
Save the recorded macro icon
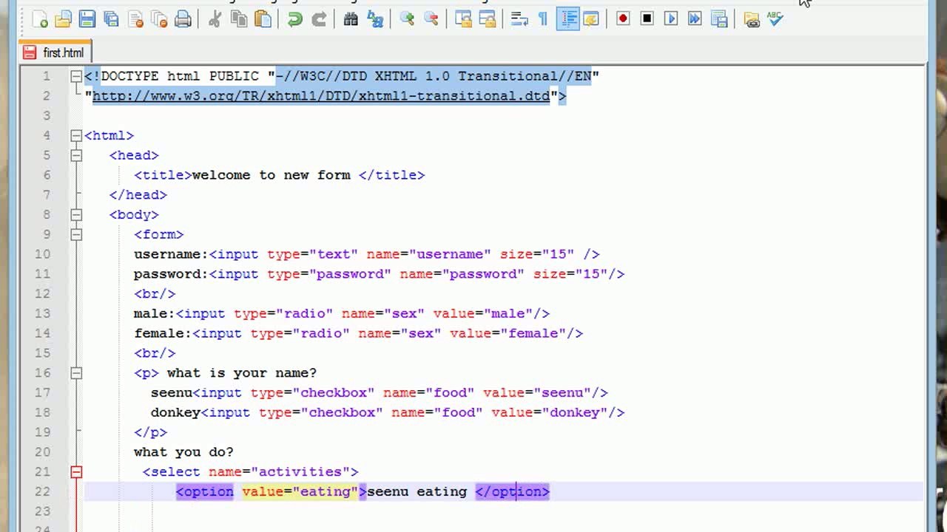click(719, 18)
